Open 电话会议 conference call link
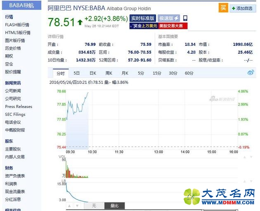The width and height of the screenshot is (260, 211). tap(13, 122)
